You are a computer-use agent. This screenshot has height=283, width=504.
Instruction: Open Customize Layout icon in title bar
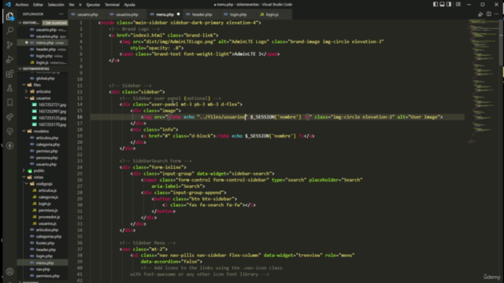[458, 5]
